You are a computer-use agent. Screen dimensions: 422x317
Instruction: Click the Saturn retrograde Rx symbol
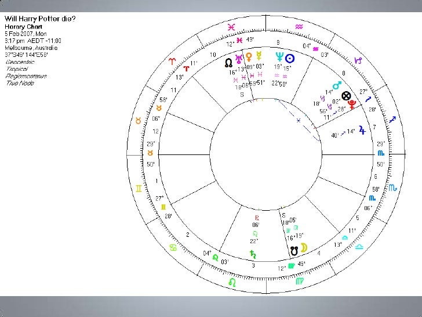(x=257, y=218)
